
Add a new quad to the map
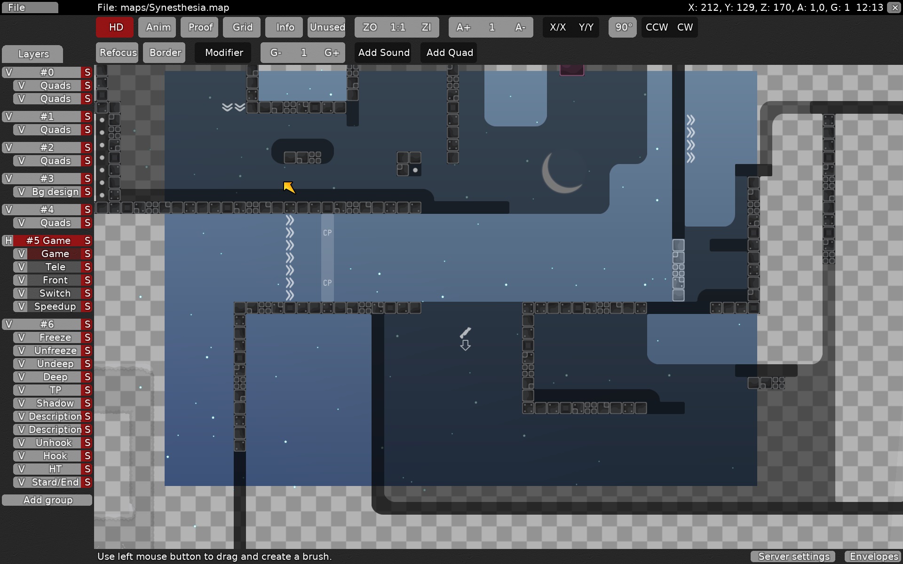click(449, 52)
